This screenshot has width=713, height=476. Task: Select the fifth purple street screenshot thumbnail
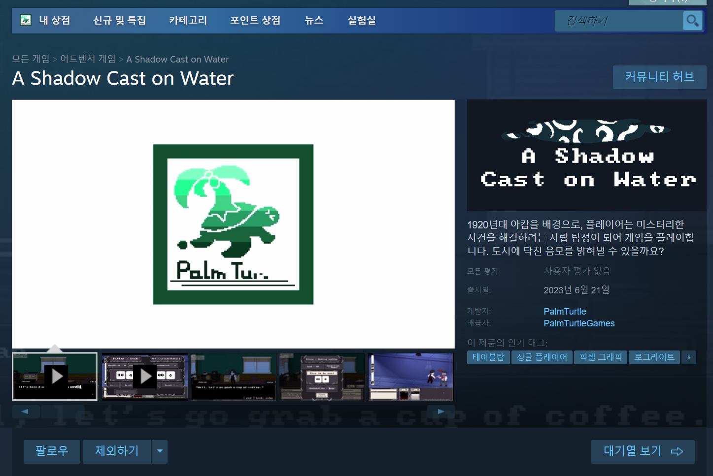pyautogui.click(x=410, y=377)
